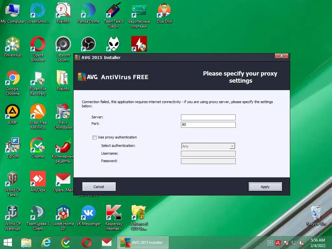This screenshot has height=249, width=332.
Task: Open AnyDesk desktop shortcut
Action: 38,182
